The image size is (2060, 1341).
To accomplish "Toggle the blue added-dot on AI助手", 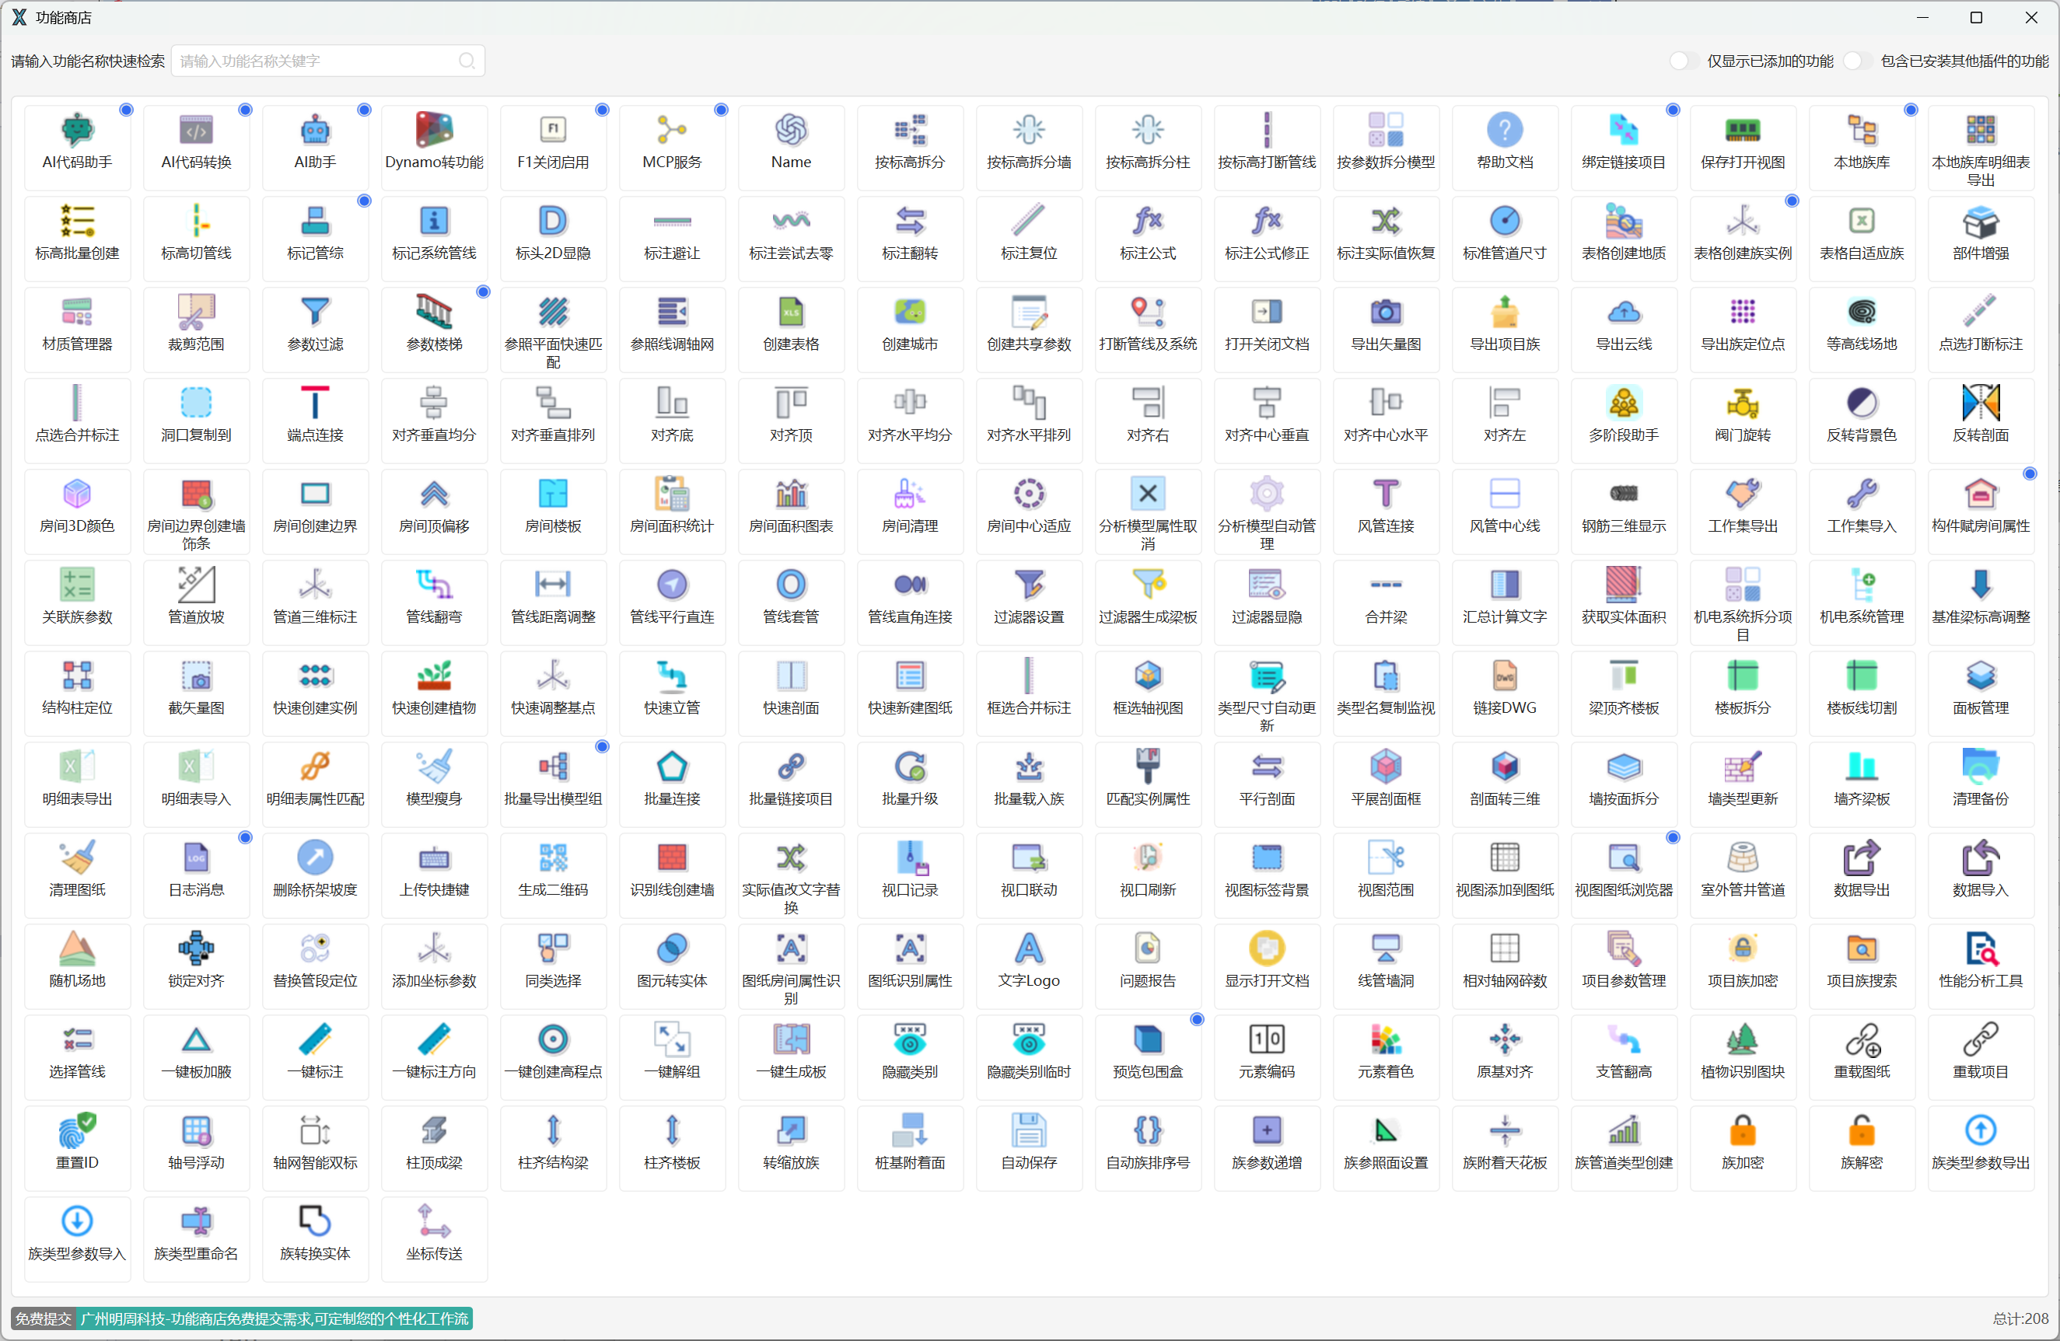I will tap(365, 110).
